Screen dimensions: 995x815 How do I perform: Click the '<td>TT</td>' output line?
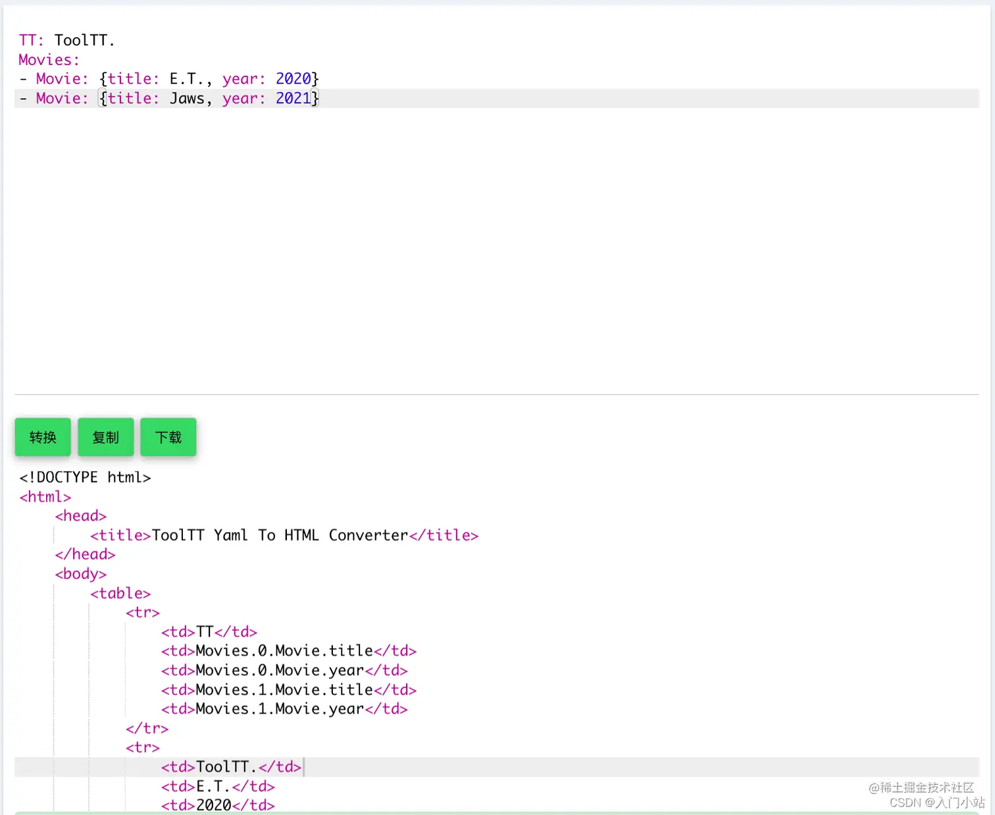pyautogui.click(x=209, y=632)
